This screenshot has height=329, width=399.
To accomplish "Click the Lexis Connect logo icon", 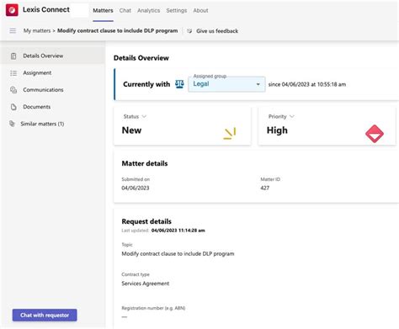I will 12,10.
